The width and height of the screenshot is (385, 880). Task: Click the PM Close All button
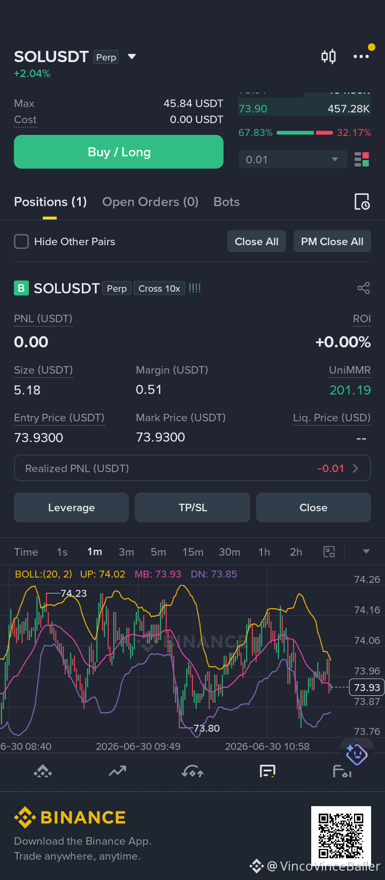click(x=332, y=241)
